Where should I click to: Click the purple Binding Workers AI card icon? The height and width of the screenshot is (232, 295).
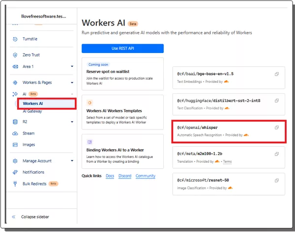(89, 142)
